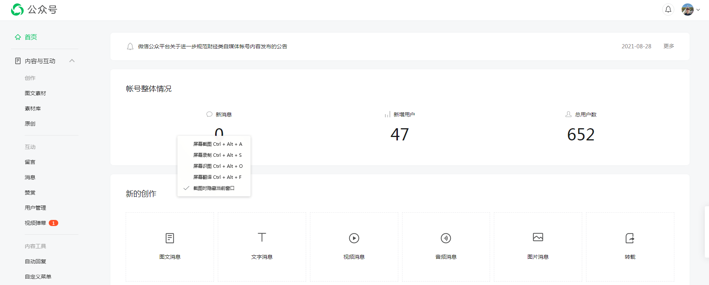Open 赞赏 in the sidebar
Screen dimensions: 709x285
point(30,193)
